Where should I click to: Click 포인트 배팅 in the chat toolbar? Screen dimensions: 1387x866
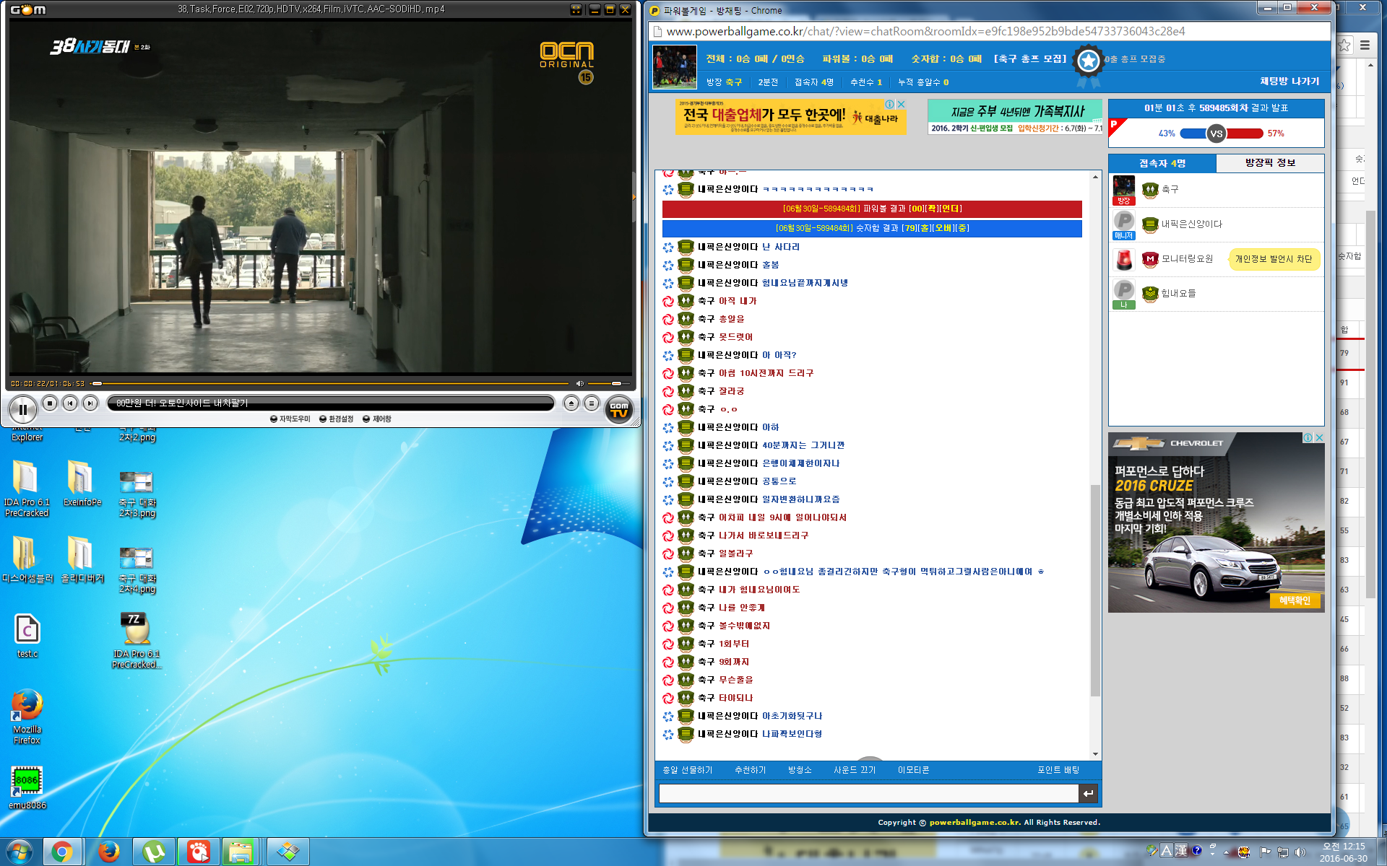click(x=1058, y=770)
